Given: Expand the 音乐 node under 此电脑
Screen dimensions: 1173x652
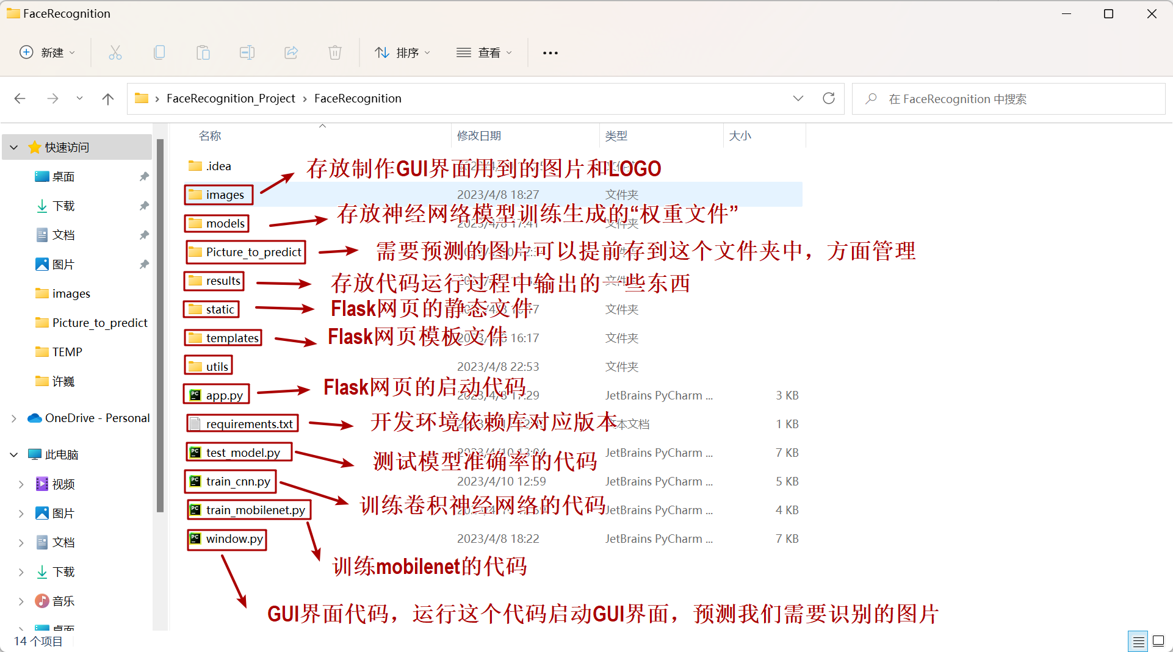Looking at the screenshot, I should click(21, 601).
